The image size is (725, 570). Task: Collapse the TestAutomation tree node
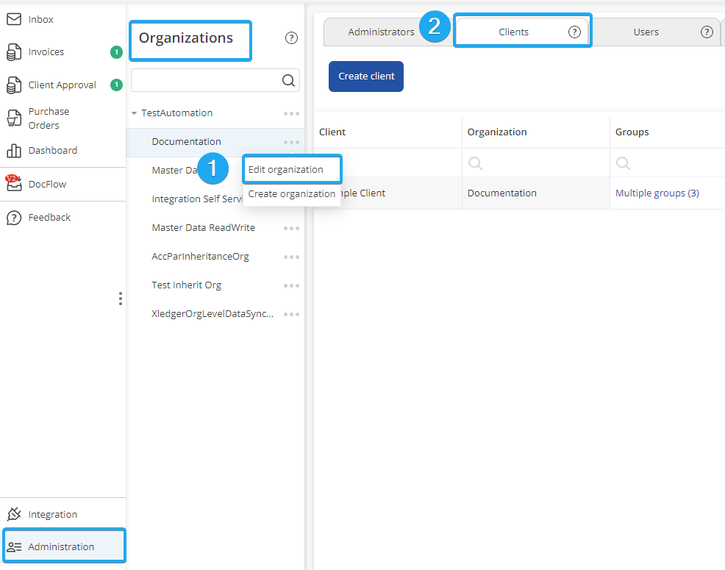(134, 113)
